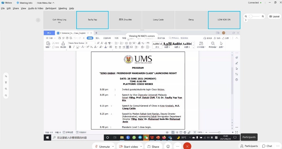Start video from the control bar
The height and width of the screenshot is (149, 282).
129,146
